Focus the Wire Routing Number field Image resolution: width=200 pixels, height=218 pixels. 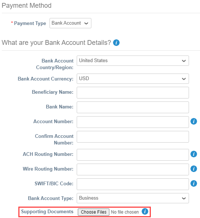coord(133,169)
